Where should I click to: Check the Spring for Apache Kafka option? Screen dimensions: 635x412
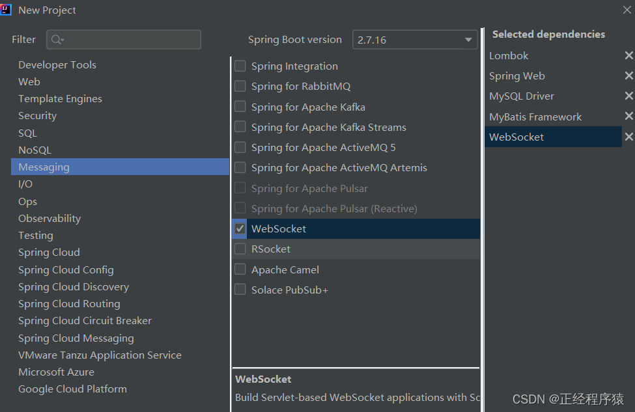point(240,107)
